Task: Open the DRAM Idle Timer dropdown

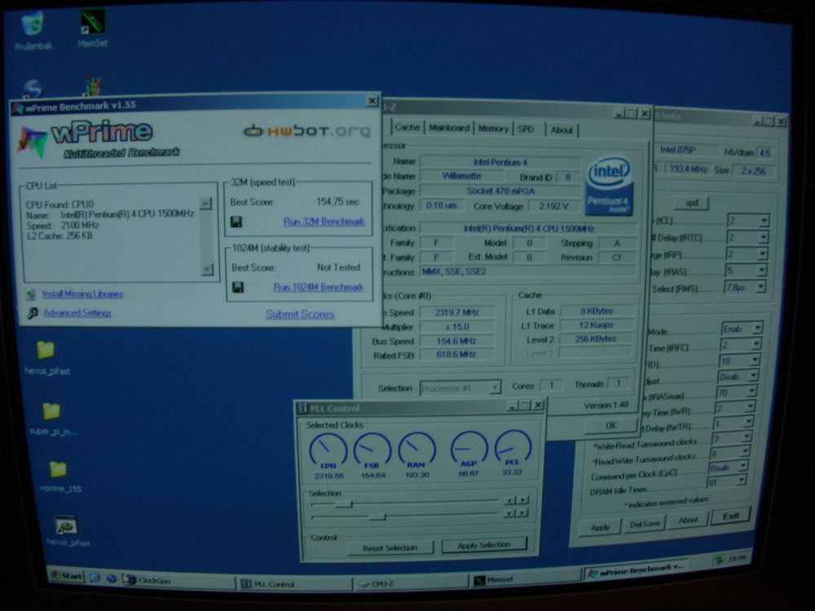Action: coord(727,483)
